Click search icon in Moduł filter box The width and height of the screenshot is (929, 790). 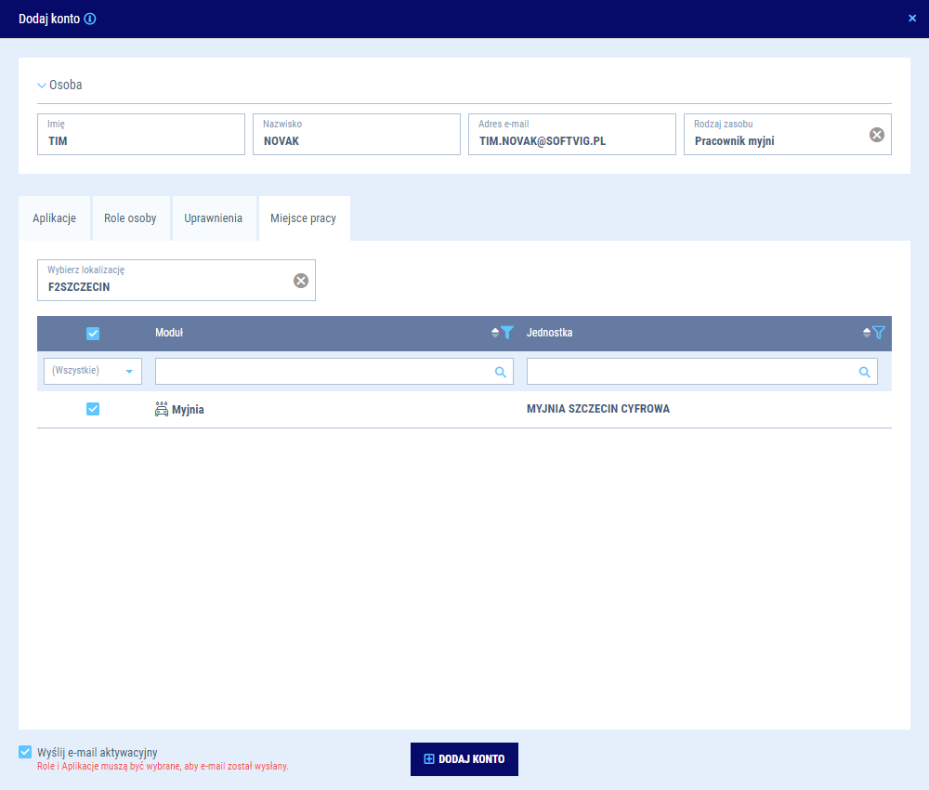[x=501, y=372]
